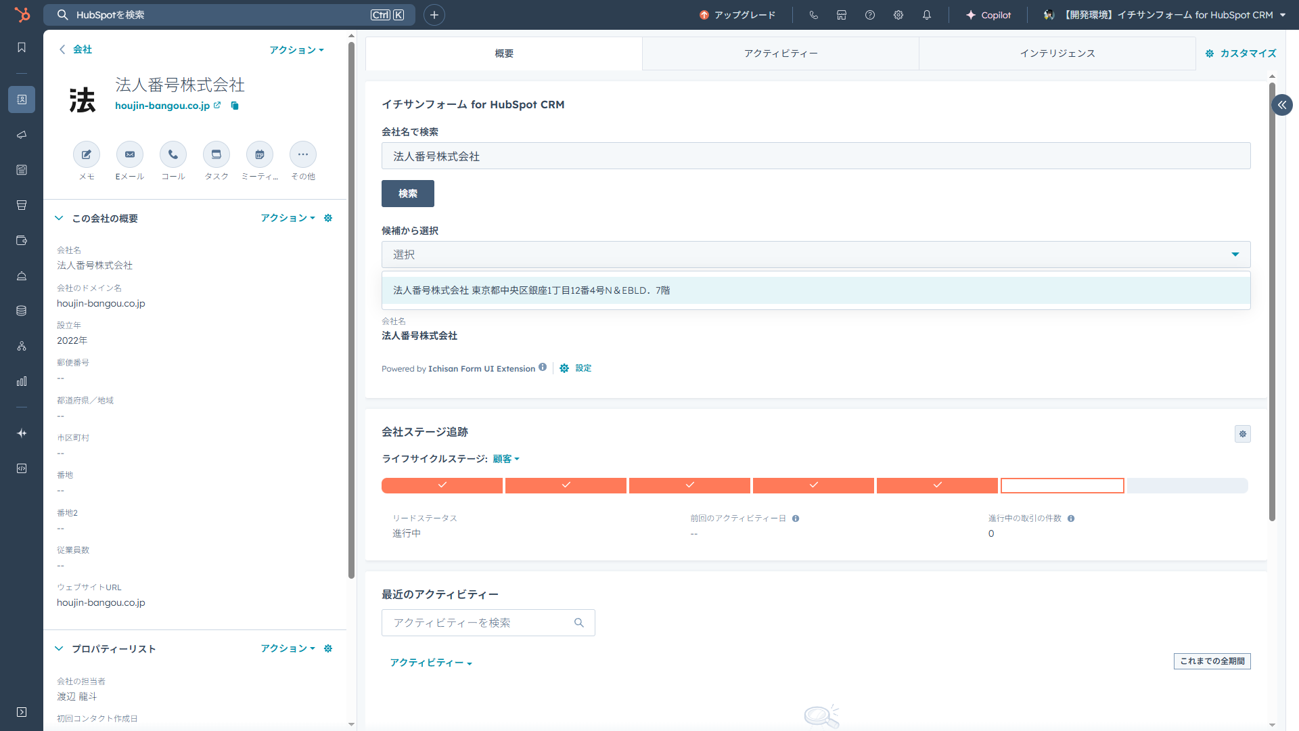
Task: Open the houjin-bangou.co.jp external link
Action: click(x=217, y=105)
